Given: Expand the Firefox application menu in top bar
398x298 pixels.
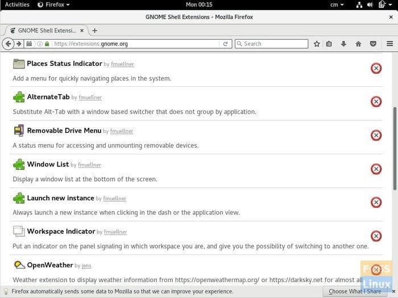Looking at the screenshot, I should coord(53,5).
